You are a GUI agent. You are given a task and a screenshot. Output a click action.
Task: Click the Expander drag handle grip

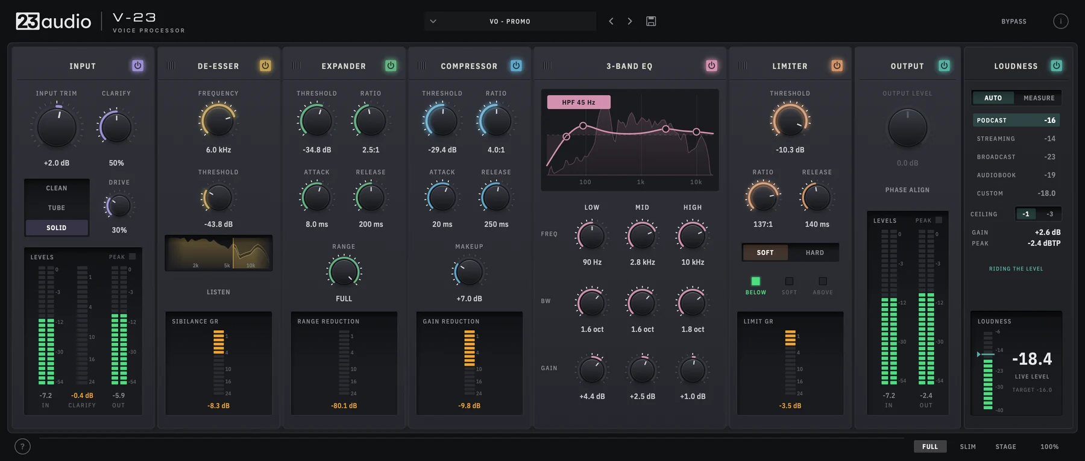297,66
